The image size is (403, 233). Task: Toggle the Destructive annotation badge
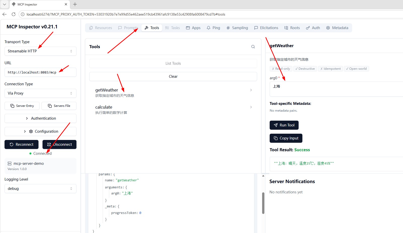(305, 69)
